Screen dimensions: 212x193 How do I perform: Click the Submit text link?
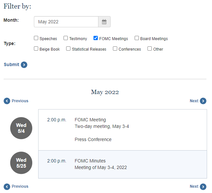click(x=12, y=64)
